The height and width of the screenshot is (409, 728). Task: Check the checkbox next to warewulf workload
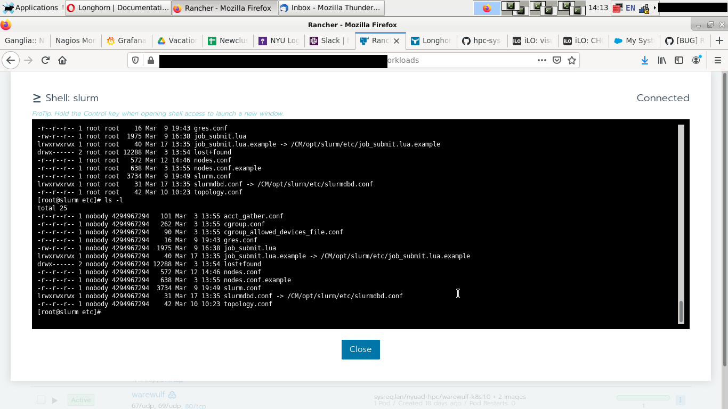[41, 399]
